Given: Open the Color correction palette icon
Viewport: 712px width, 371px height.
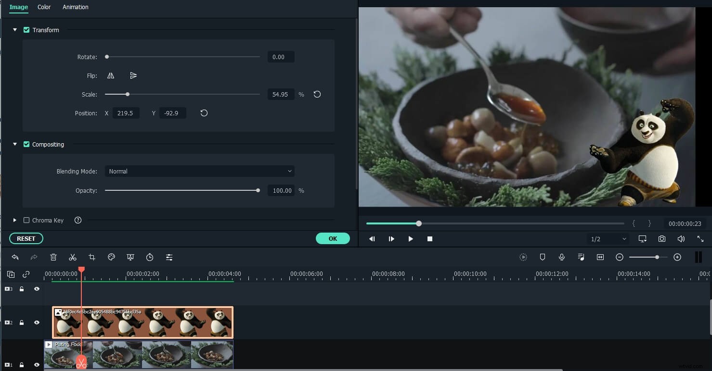Looking at the screenshot, I should tap(111, 257).
